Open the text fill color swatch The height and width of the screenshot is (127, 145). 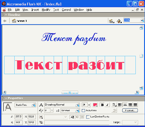coord(95,105)
